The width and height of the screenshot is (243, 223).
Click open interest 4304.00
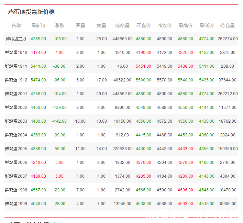tap(228, 176)
